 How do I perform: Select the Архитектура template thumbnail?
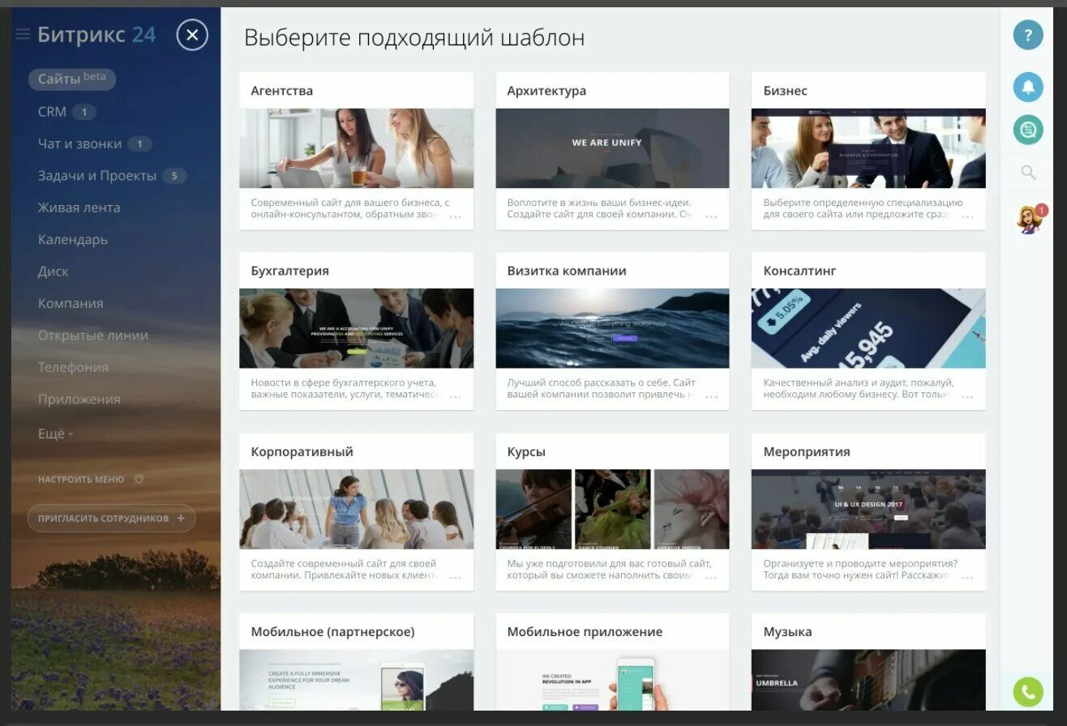[x=612, y=148]
